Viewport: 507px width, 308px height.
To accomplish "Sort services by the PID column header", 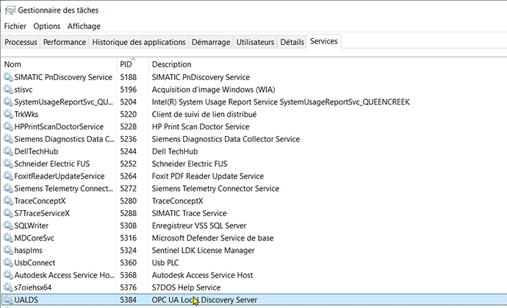I will point(132,64).
